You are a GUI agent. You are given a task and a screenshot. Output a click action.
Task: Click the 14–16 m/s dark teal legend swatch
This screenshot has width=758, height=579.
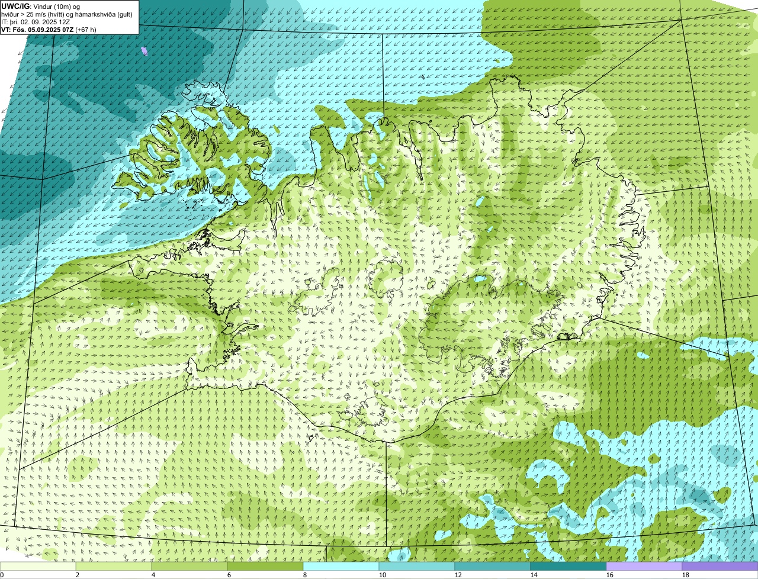(568, 566)
